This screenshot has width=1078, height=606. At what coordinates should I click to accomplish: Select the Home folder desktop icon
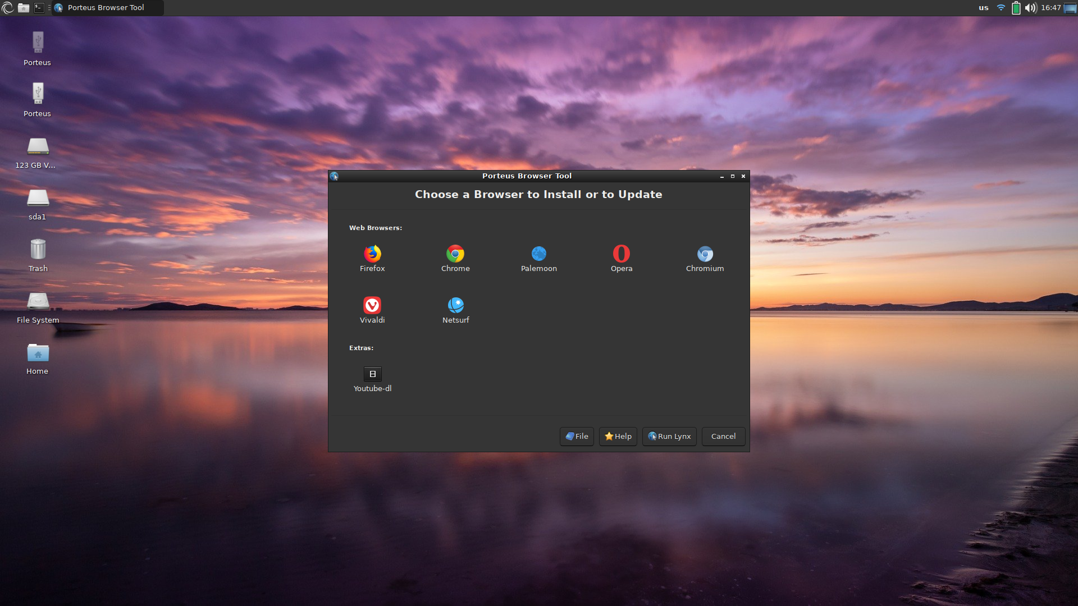[38, 359]
